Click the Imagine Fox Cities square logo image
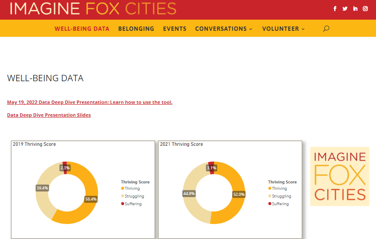The height and width of the screenshot is (239, 376). click(340, 176)
